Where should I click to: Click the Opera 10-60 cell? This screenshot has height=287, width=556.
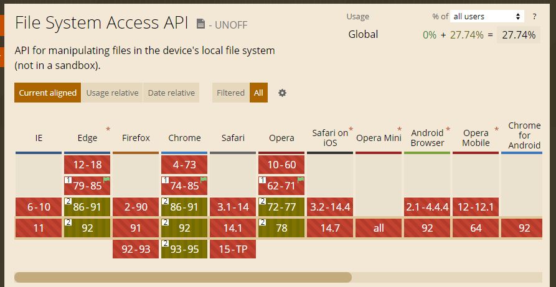(x=281, y=165)
